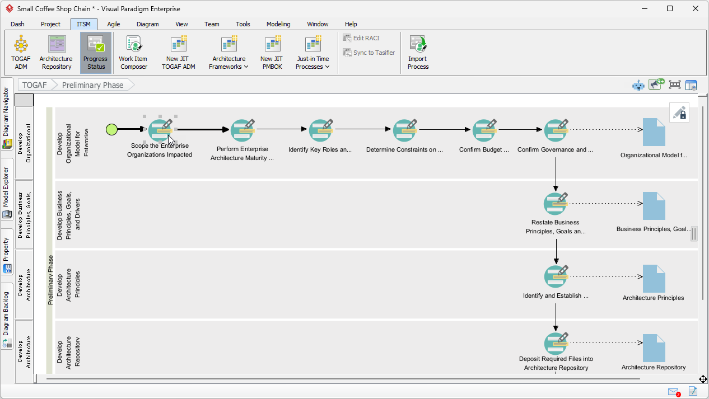The image size is (709, 399).
Task: Expand the Just-in Time Processes dropdown
Action: click(x=312, y=63)
